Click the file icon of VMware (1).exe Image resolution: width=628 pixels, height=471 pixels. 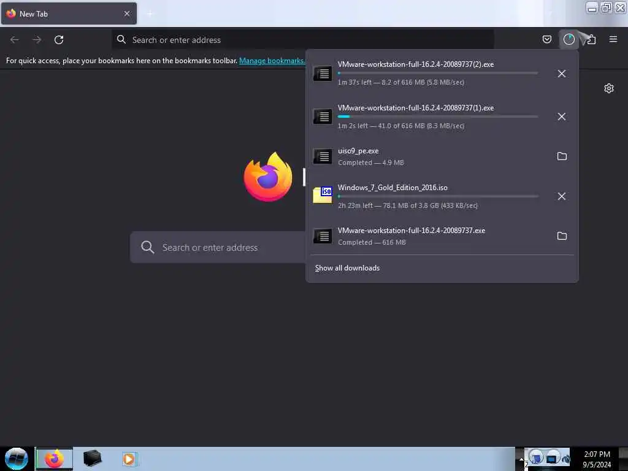323,117
